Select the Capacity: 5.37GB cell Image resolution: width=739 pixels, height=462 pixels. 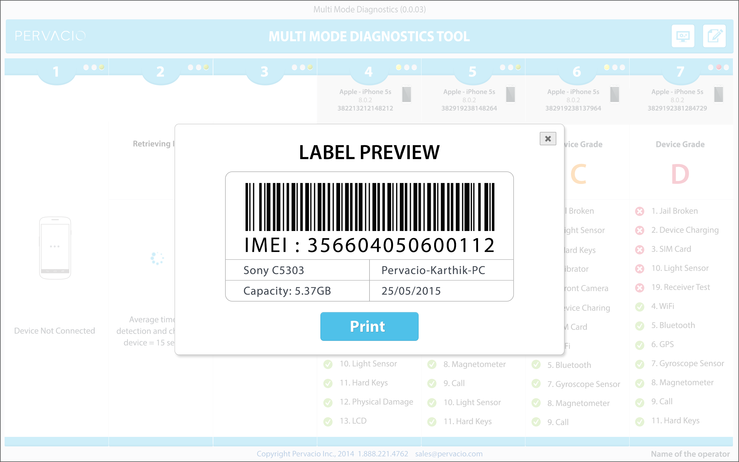pos(297,291)
